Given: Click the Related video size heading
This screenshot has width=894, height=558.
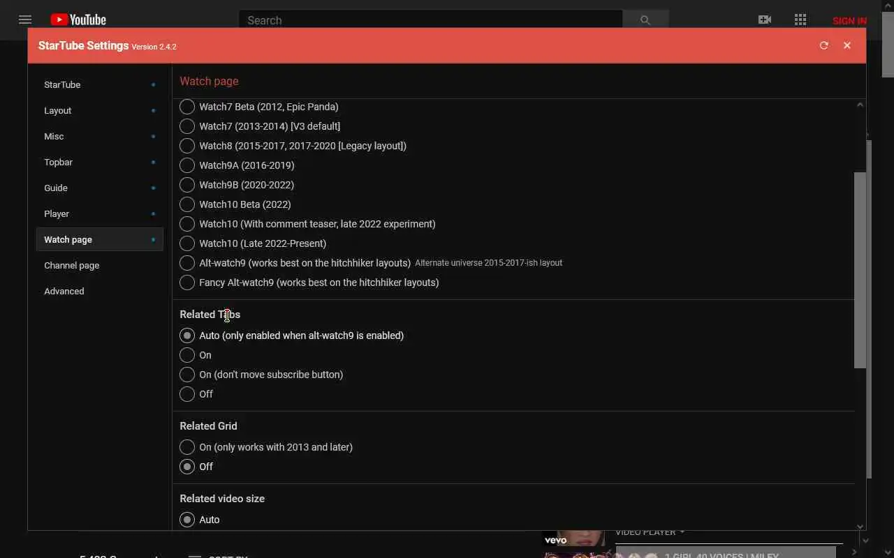Looking at the screenshot, I should click(222, 499).
